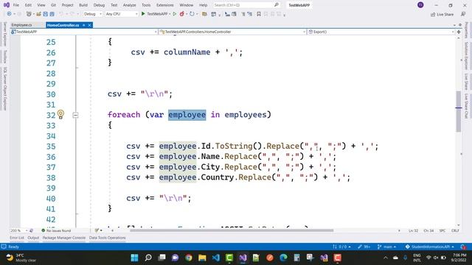Screen dimensions: 472x265
Task: Open Google Chrome from the taskbar
Action: (189, 258)
